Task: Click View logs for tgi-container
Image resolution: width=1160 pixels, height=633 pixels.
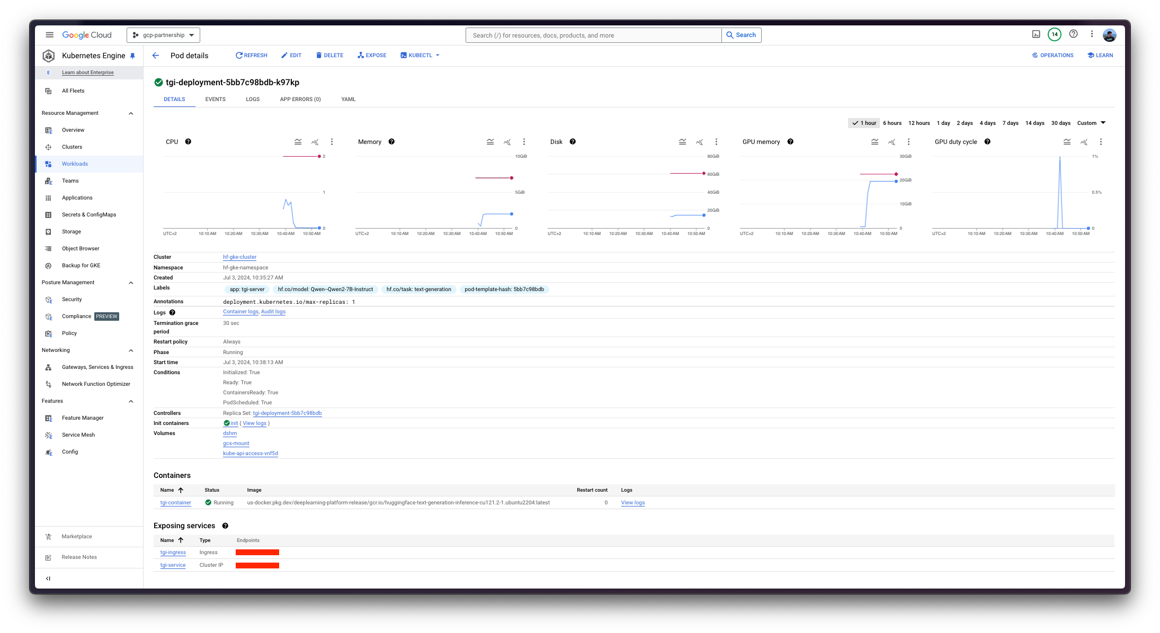Action: pyautogui.click(x=632, y=503)
